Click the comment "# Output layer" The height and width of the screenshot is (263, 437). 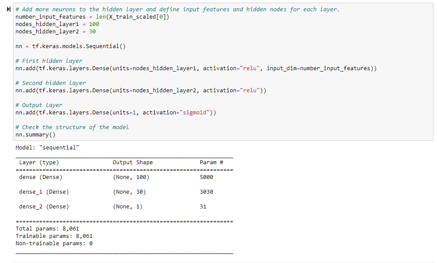[39, 105]
